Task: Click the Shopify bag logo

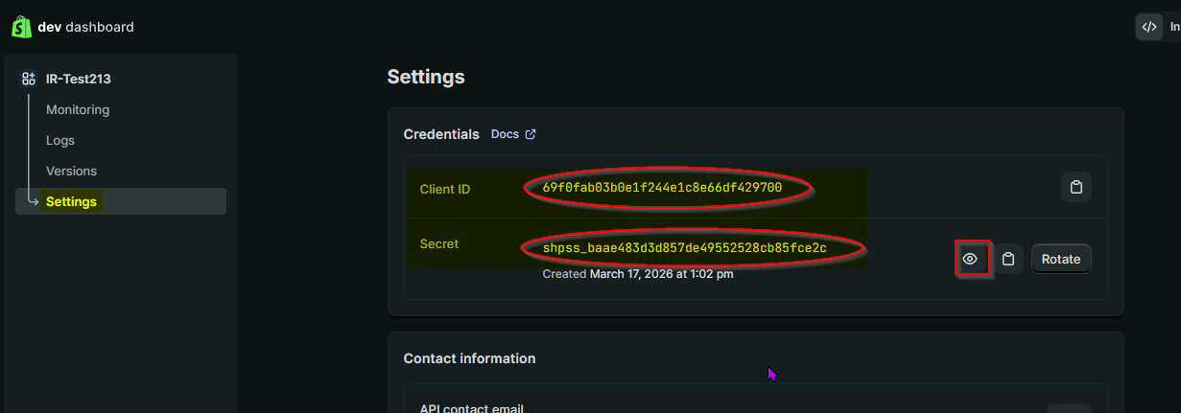Action: coord(21,27)
